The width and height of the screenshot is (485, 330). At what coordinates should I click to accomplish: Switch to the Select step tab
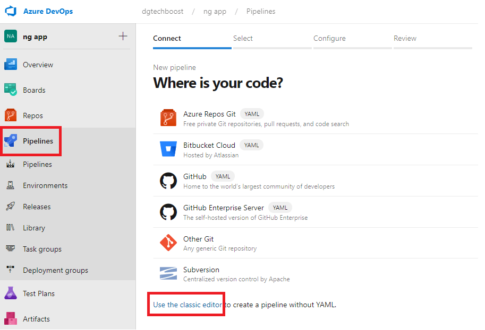(x=243, y=38)
